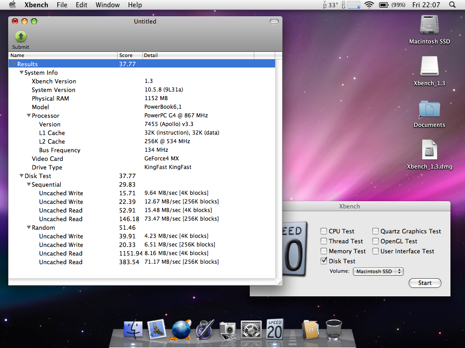Screen dimensions: 465x348
Task: Collapse the Processor disclosure triangle
Action: (29, 116)
